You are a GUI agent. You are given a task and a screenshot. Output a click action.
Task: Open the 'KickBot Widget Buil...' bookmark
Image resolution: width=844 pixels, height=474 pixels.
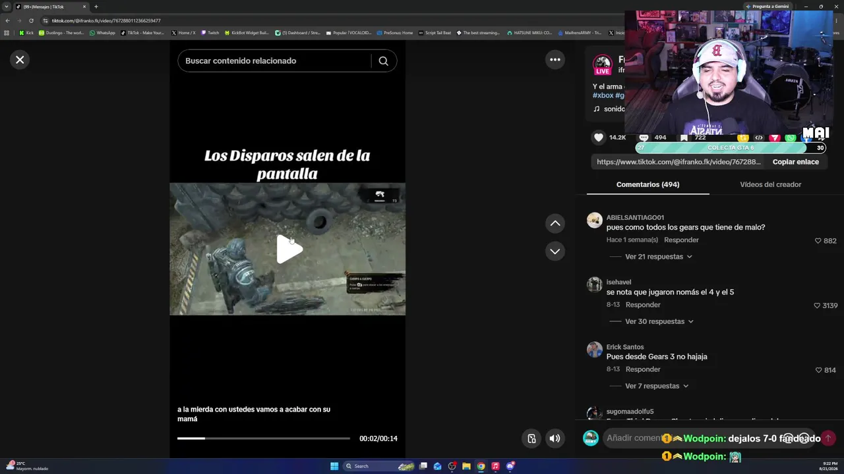[x=247, y=33]
